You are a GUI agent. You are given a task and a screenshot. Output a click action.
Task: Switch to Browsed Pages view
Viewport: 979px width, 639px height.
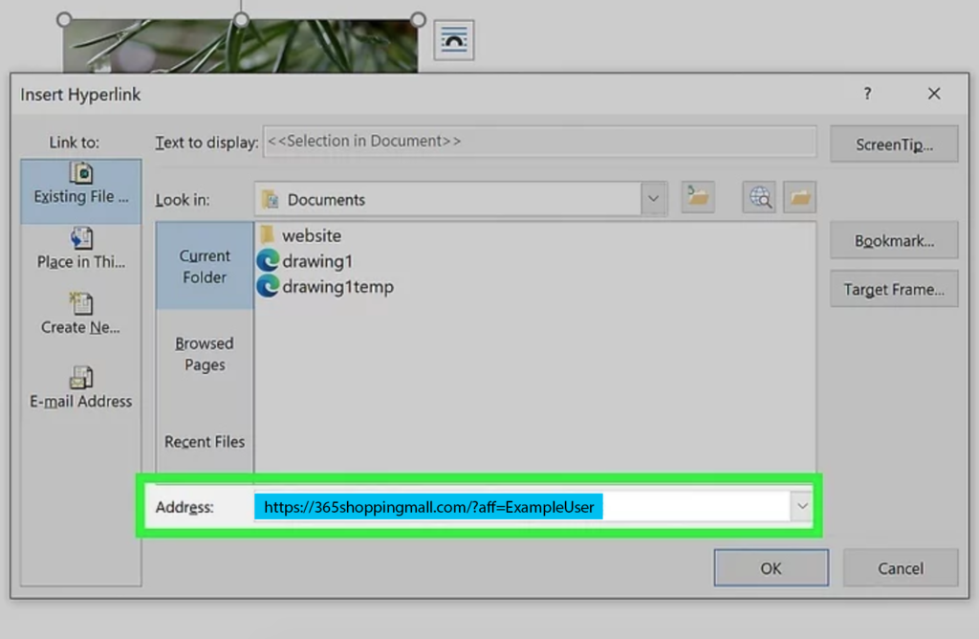click(205, 354)
